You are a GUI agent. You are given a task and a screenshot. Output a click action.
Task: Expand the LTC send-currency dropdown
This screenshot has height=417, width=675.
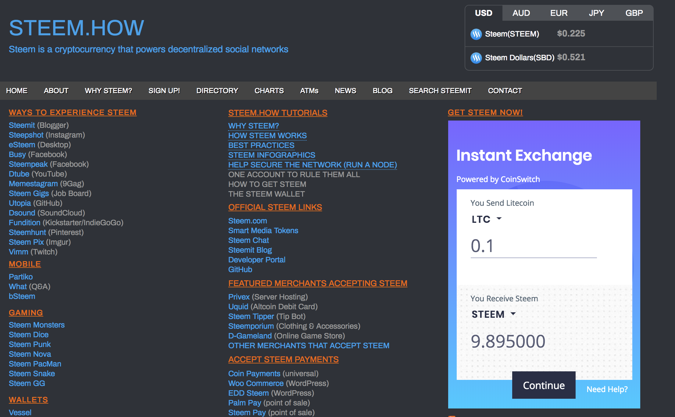487,219
